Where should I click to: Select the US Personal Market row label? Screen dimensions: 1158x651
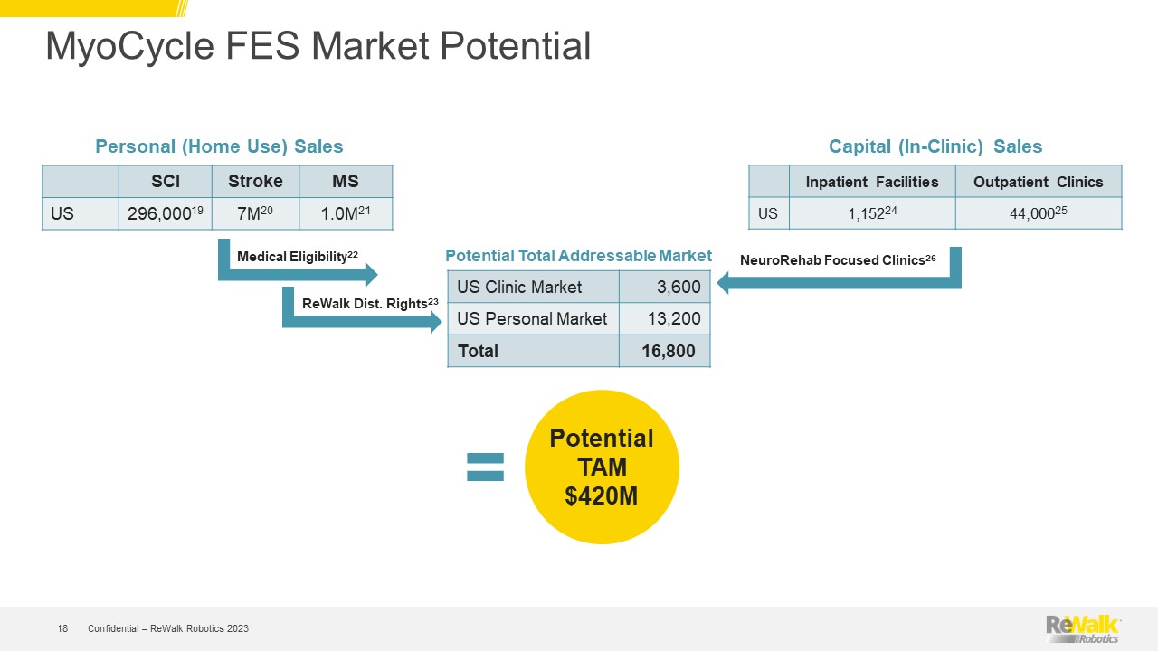[x=534, y=319]
